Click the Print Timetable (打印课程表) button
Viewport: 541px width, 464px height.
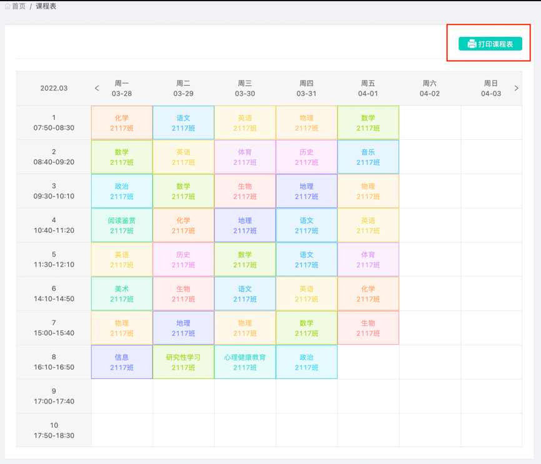490,44
